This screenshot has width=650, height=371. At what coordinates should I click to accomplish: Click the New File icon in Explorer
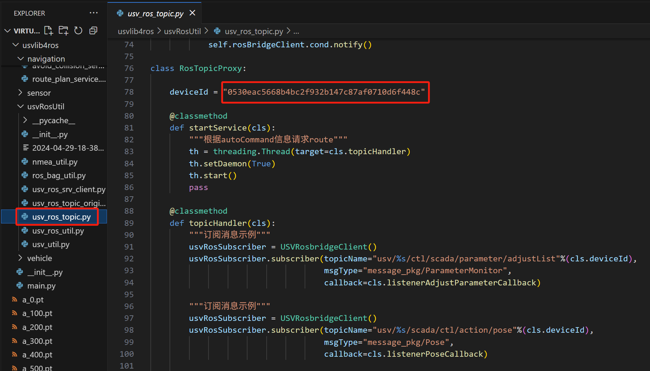pos(49,31)
